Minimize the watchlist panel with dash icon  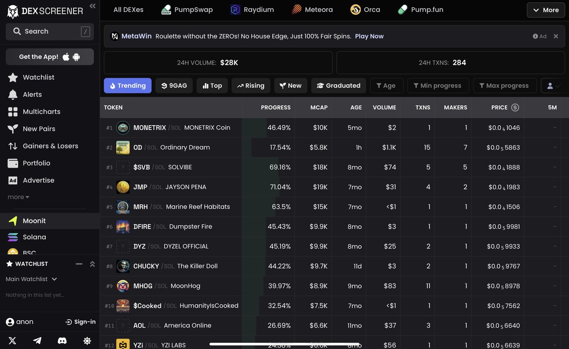[x=79, y=264]
